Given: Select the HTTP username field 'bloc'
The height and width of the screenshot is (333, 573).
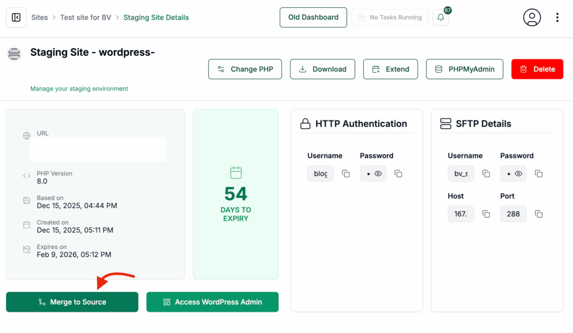Looking at the screenshot, I should click(x=321, y=173).
